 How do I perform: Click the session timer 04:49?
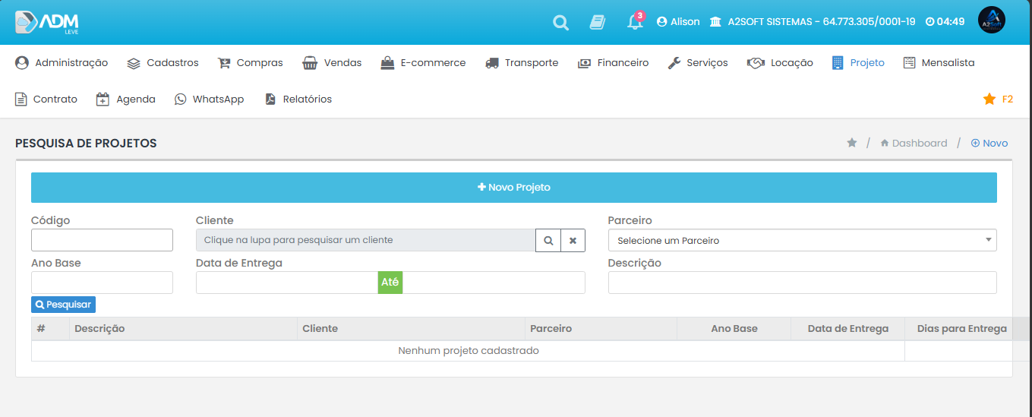945,22
